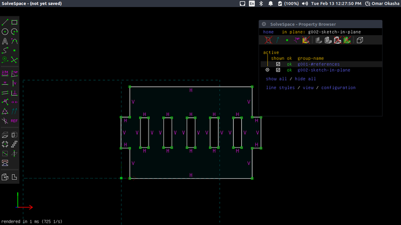Create a new extrude group
This screenshot has width=401, height=225.
(5, 135)
